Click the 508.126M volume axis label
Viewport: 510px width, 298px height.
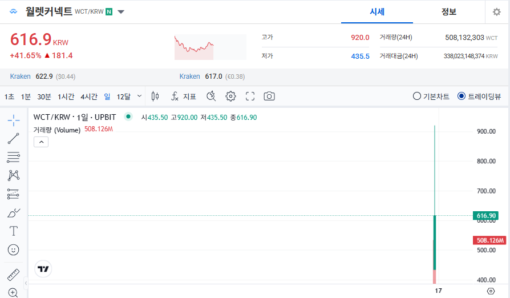[x=489, y=240]
